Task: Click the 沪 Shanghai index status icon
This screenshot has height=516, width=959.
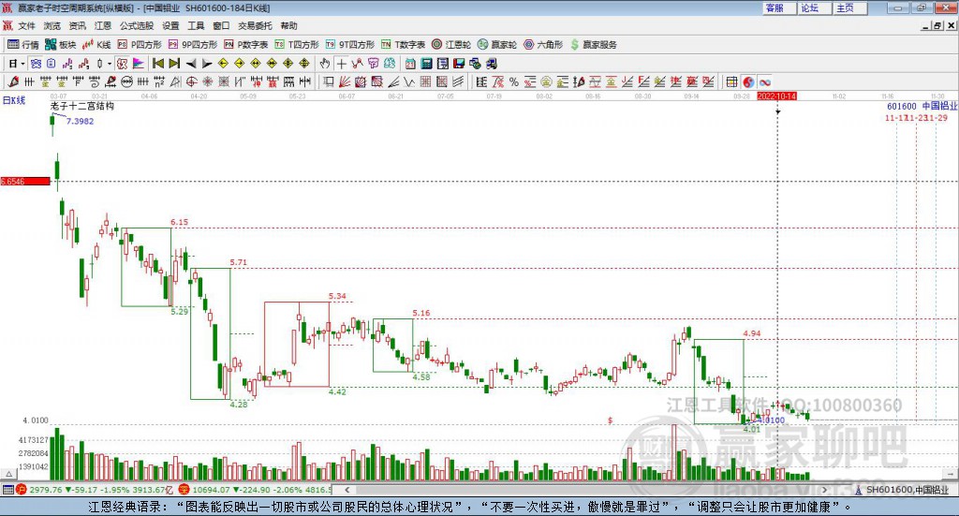Action: 22,490
